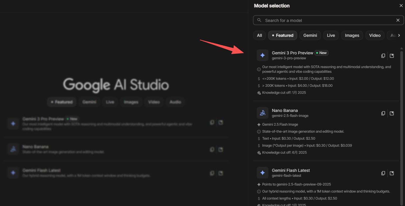This screenshot has width=405, height=206.
Task: Click sparkle icon beside 'Gemini 2.5 Flash Image'
Action: pos(259,124)
